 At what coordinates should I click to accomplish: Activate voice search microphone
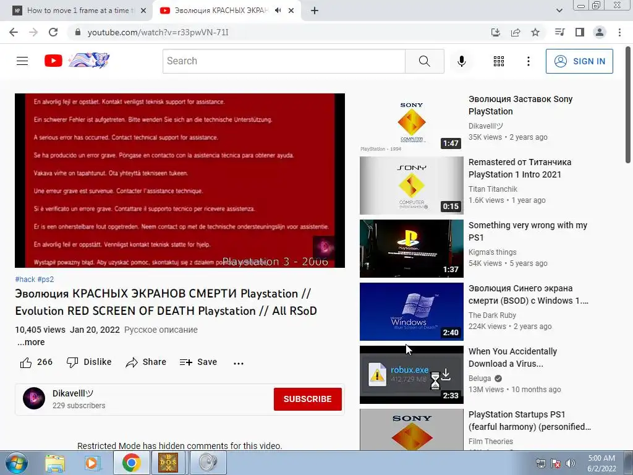click(461, 61)
